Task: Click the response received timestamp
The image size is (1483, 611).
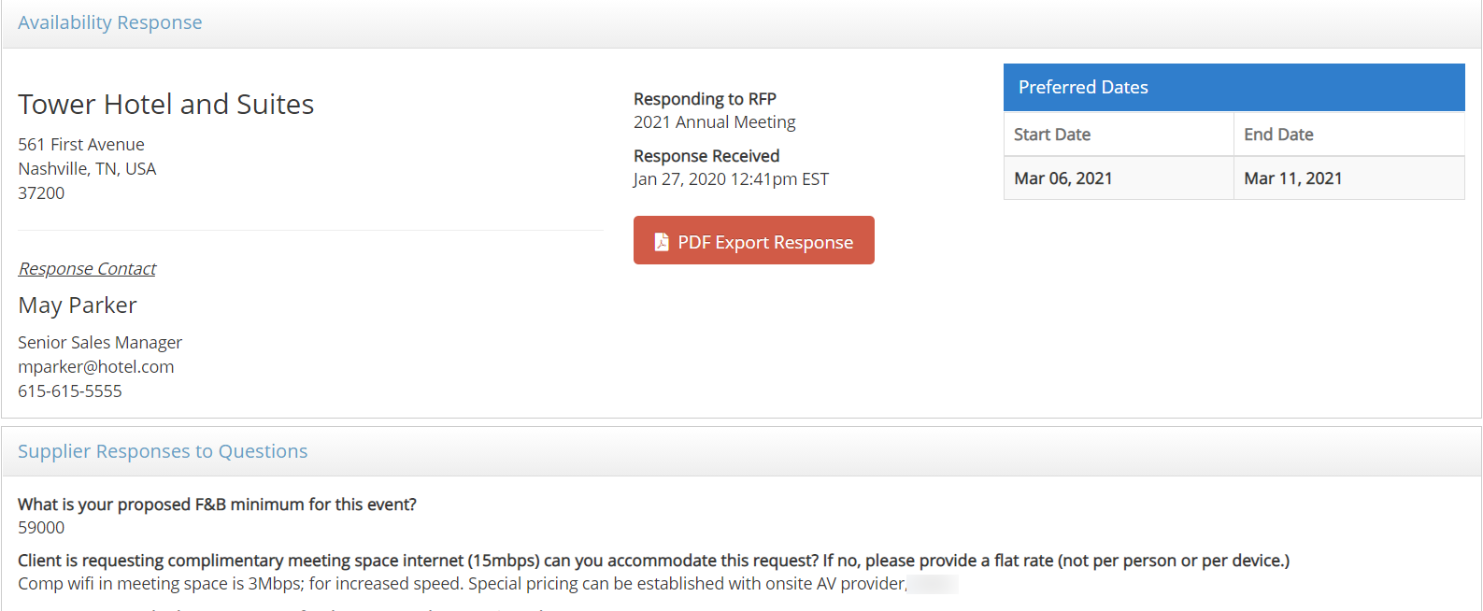Action: [731, 179]
